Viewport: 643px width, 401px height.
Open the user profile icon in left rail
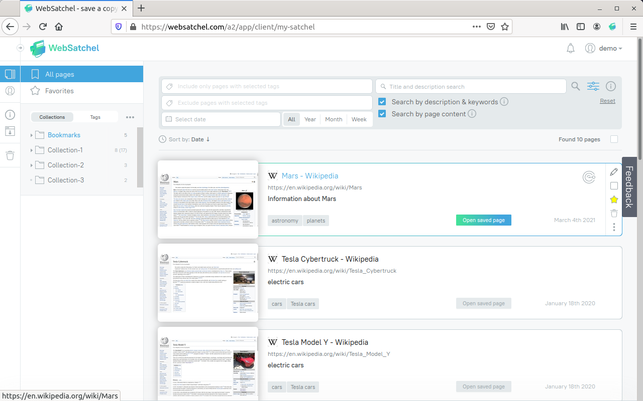coord(10,91)
